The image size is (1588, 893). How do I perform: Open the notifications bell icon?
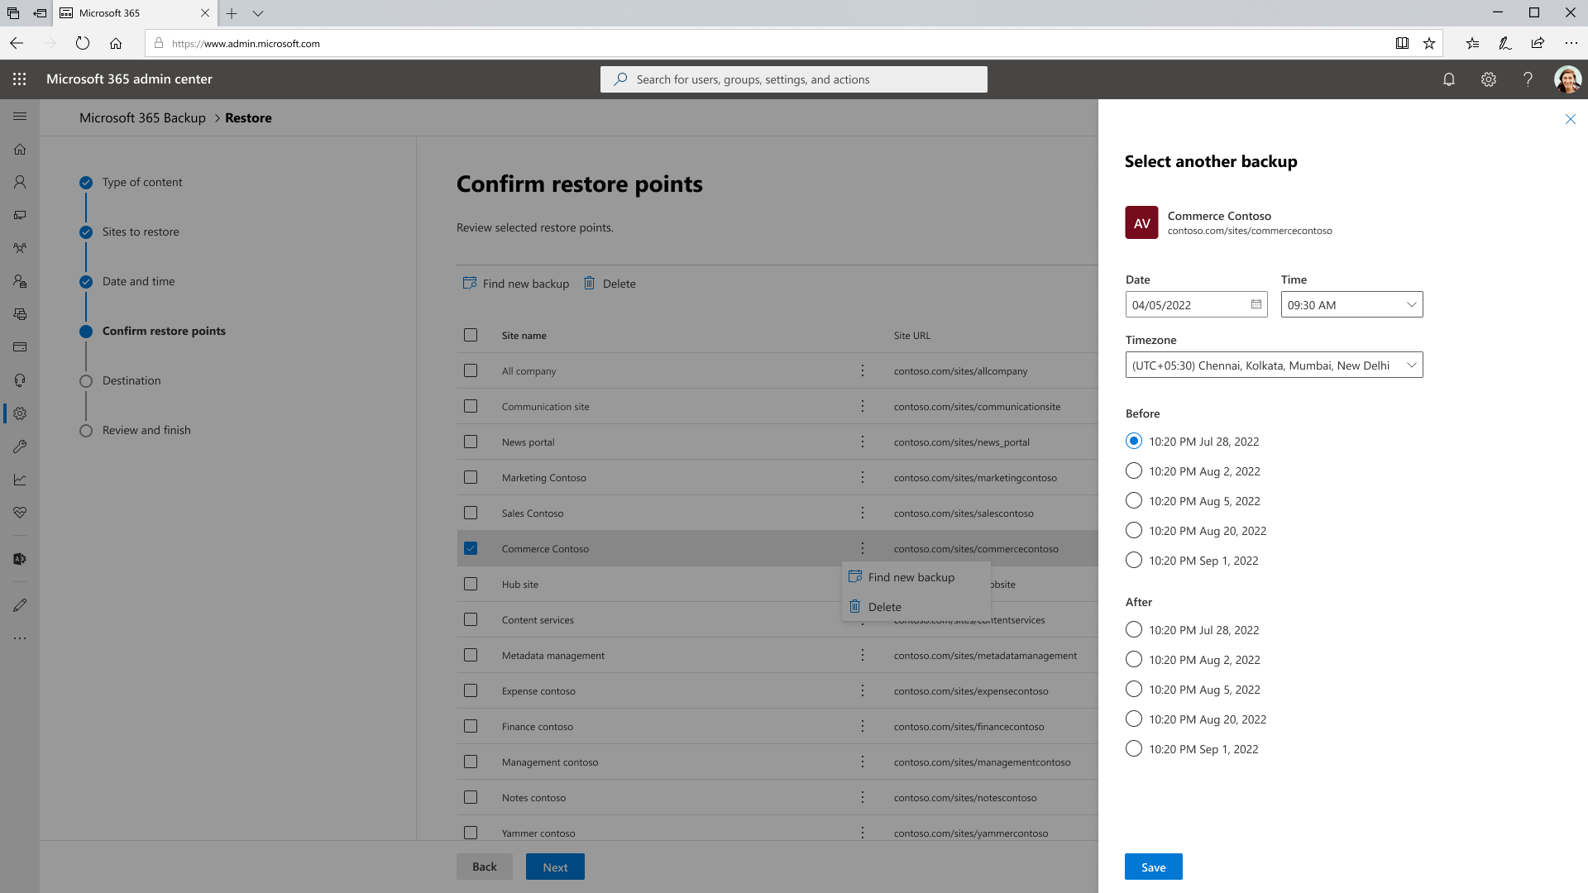[x=1449, y=79]
